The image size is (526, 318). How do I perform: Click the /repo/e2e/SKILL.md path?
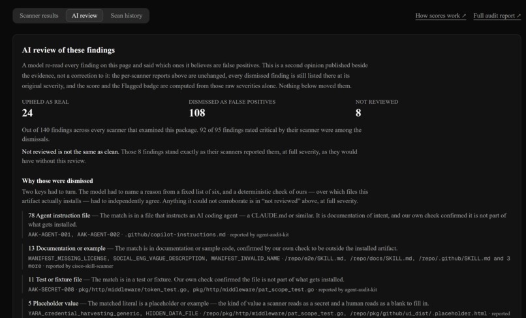click(x=315, y=258)
